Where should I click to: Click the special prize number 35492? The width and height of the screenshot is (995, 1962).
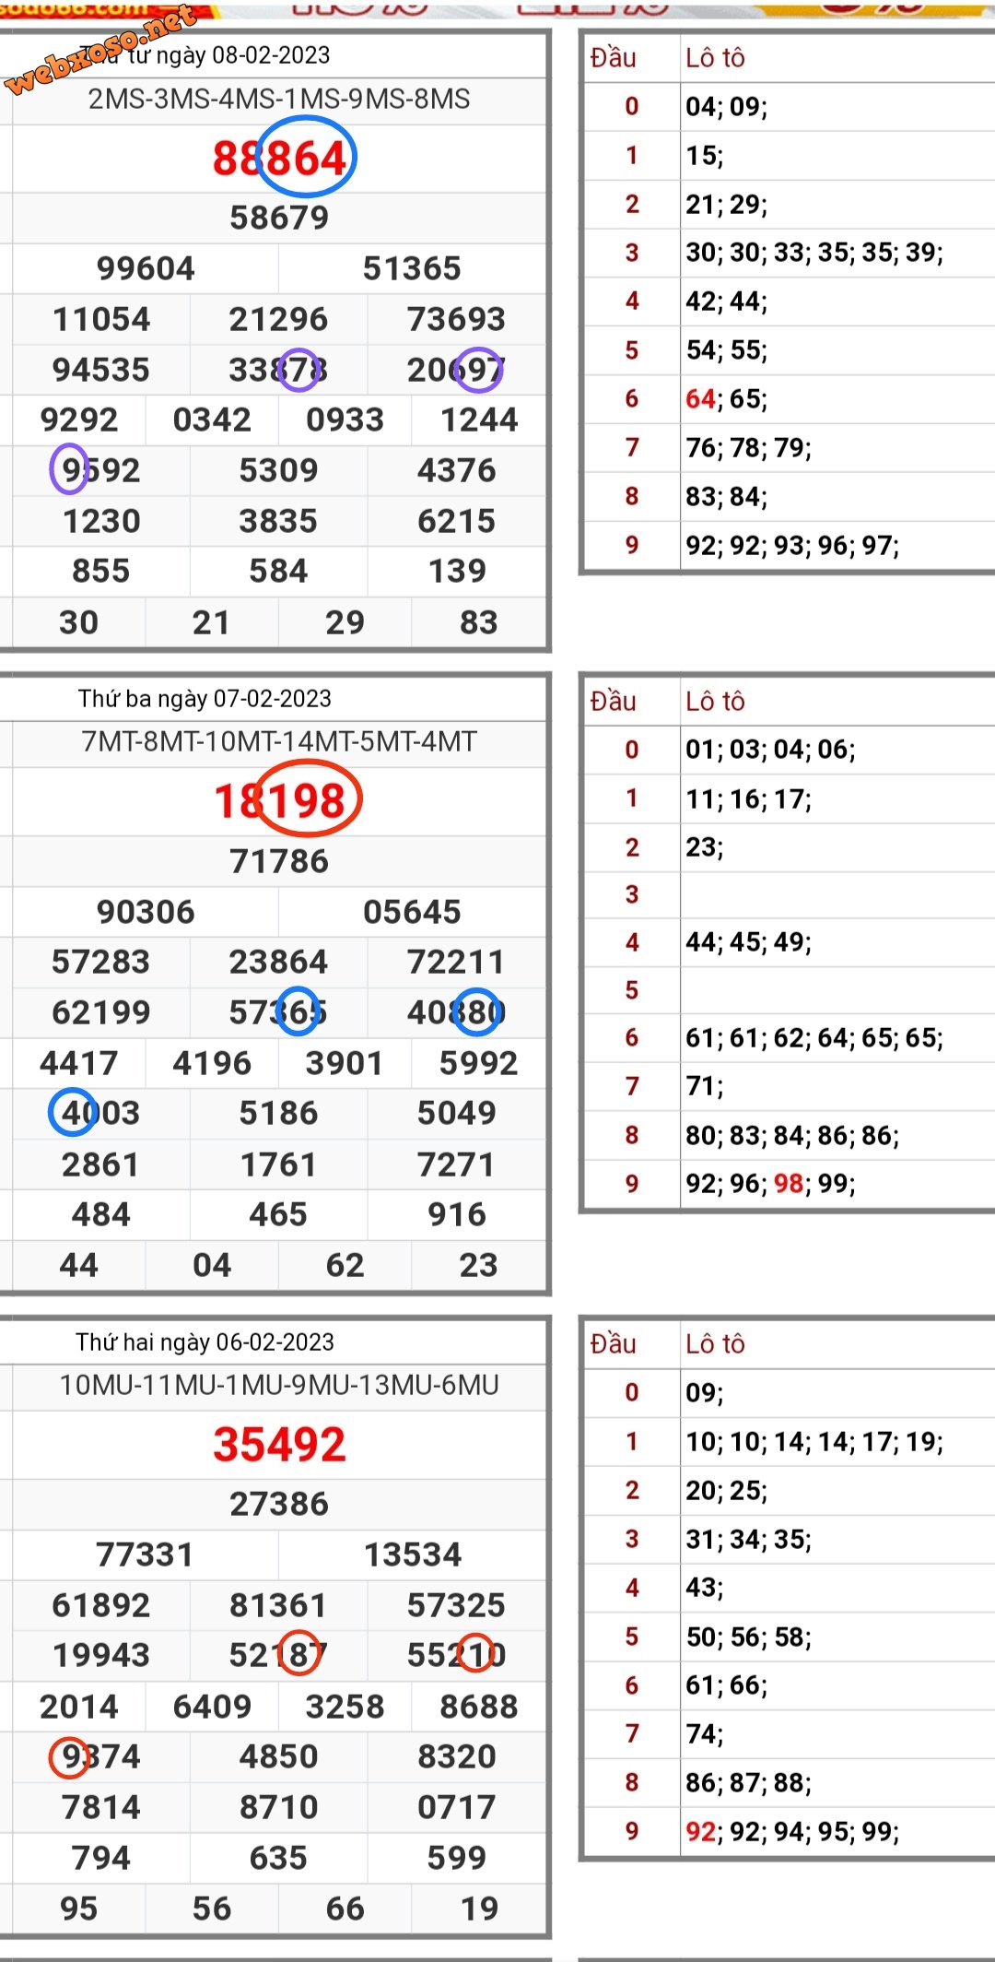click(279, 1444)
